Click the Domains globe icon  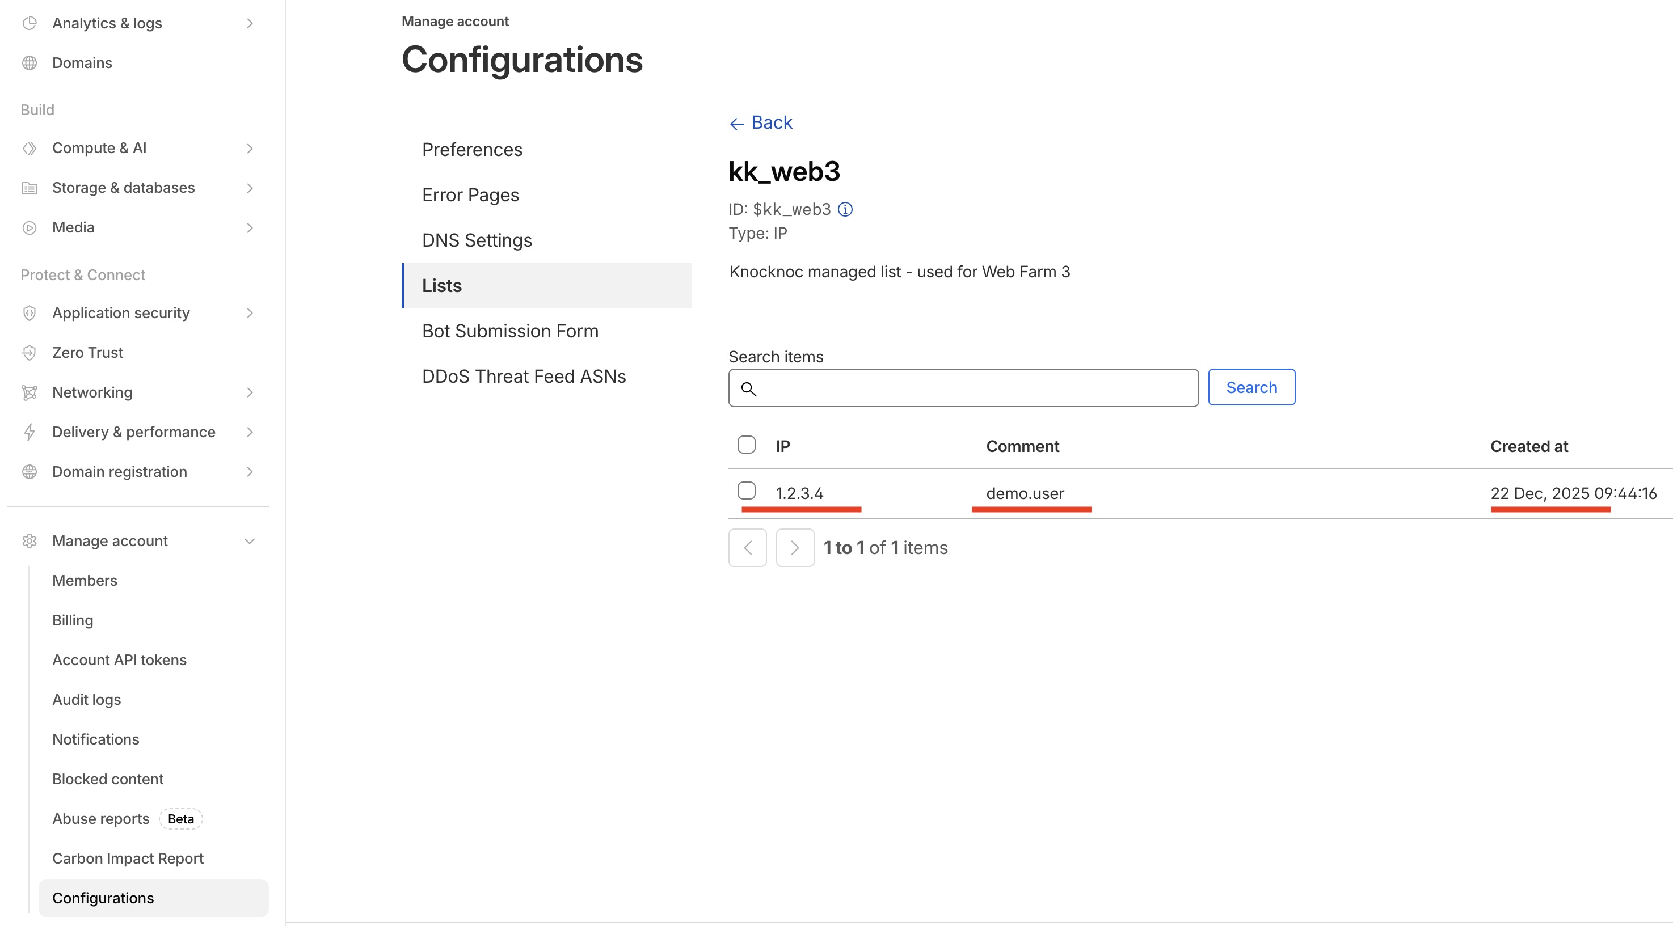(30, 63)
